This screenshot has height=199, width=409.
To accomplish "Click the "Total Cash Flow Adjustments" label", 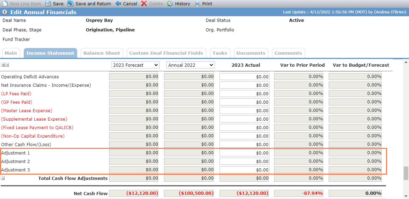I will pyautogui.click(x=73, y=178).
